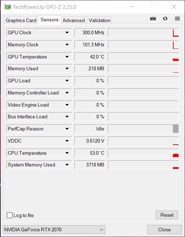Click the Close button
The width and height of the screenshot is (185, 237).
tap(164, 230)
